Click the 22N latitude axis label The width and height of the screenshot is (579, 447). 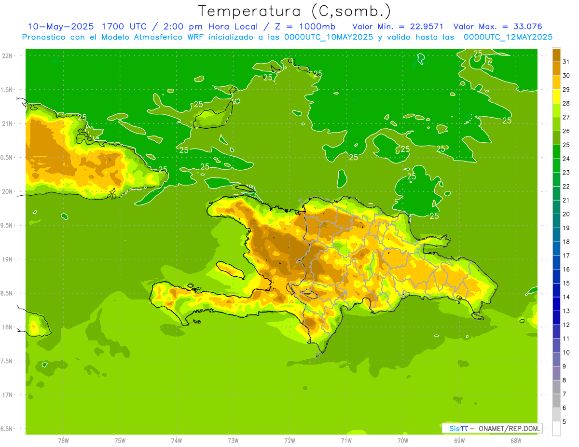pos(8,56)
